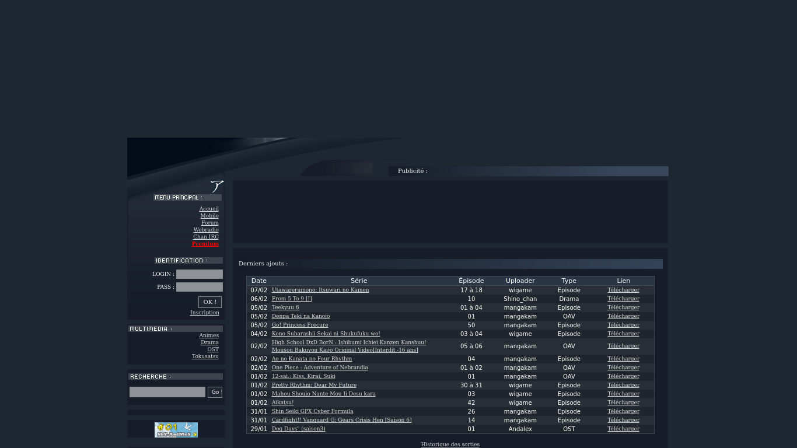
Task: Open Cardfight!! Vanguard G: Gears Crisis Hen
Action: [x=341, y=420]
